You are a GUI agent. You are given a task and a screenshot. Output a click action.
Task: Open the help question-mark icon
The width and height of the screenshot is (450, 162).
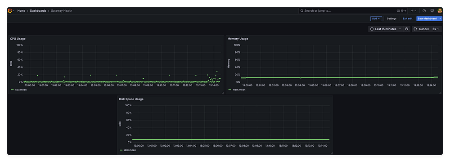pos(424,11)
